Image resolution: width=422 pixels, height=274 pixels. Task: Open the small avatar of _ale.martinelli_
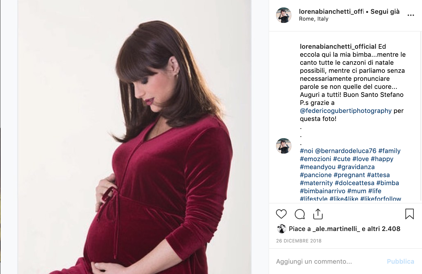click(x=281, y=229)
